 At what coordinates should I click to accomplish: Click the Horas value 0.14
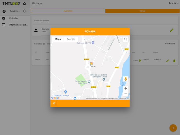click(47, 59)
